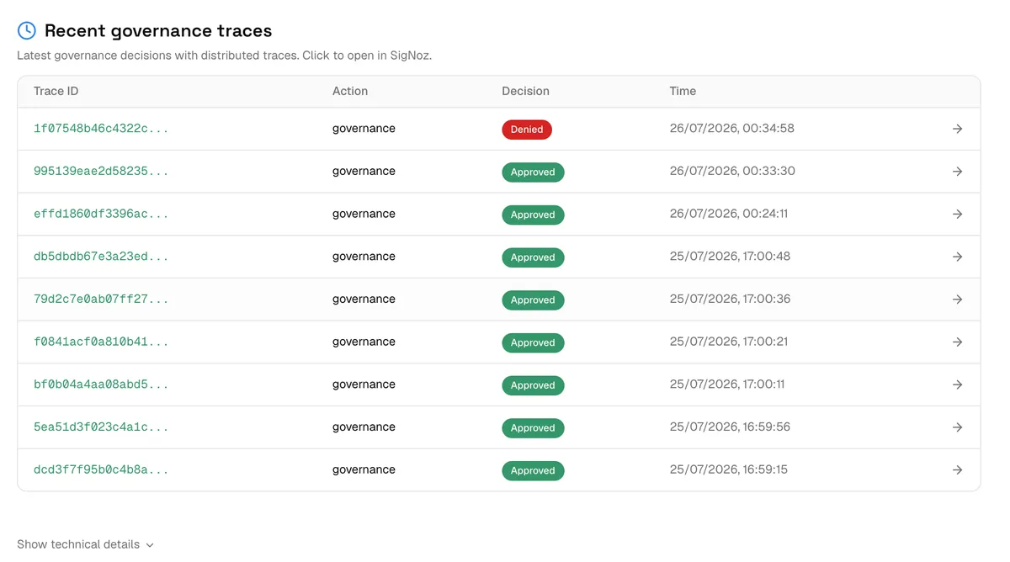
Task: Click Approved badge in the 00:33:30 row
Action: point(533,172)
